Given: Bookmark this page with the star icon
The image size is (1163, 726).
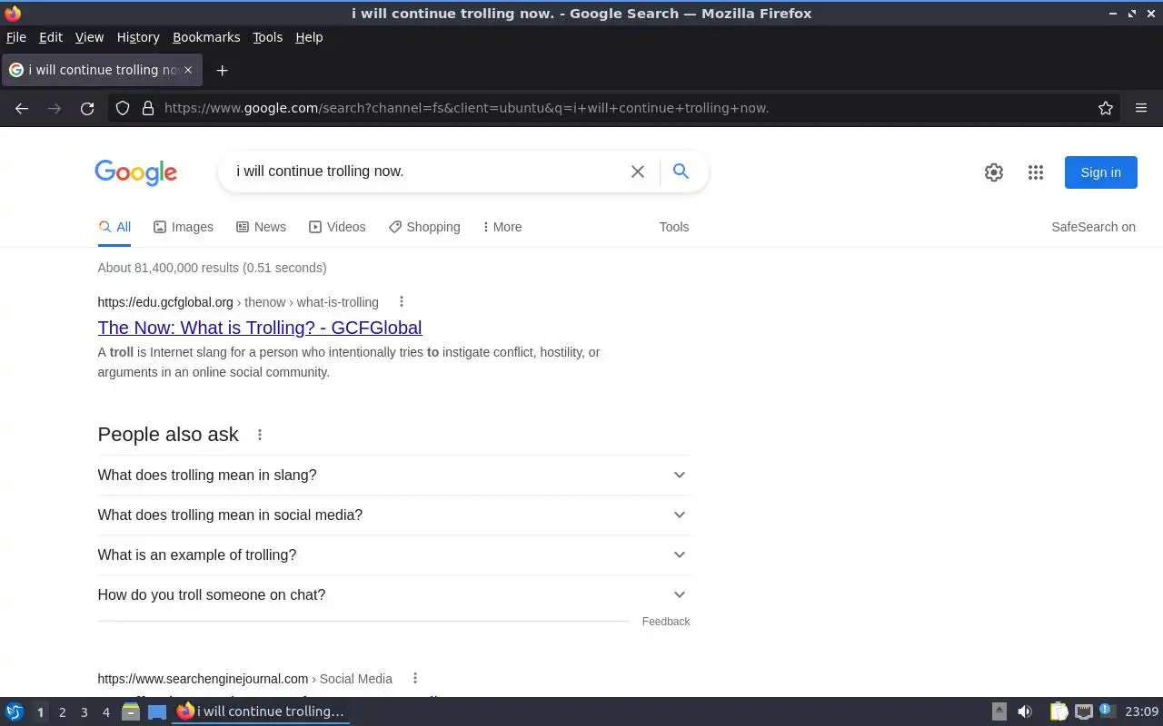Looking at the screenshot, I should tap(1106, 108).
